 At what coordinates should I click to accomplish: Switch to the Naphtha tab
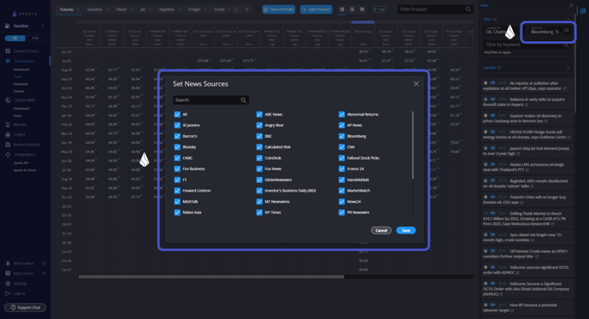pyautogui.click(x=166, y=9)
